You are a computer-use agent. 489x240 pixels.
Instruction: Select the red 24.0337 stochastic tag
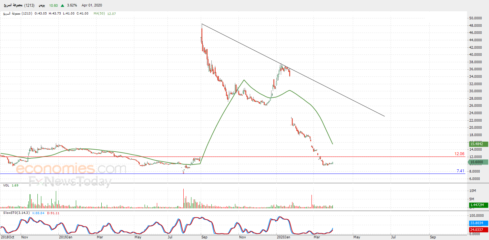pyautogui.click(x=479, y=230)
